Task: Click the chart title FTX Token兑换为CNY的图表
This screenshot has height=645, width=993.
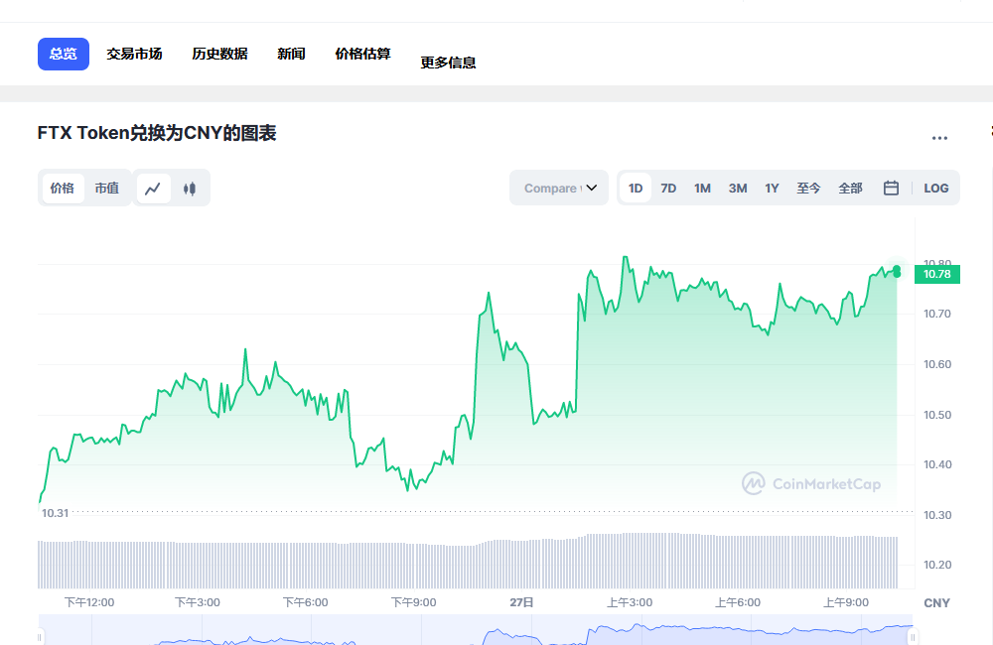Action: (157, 134)
